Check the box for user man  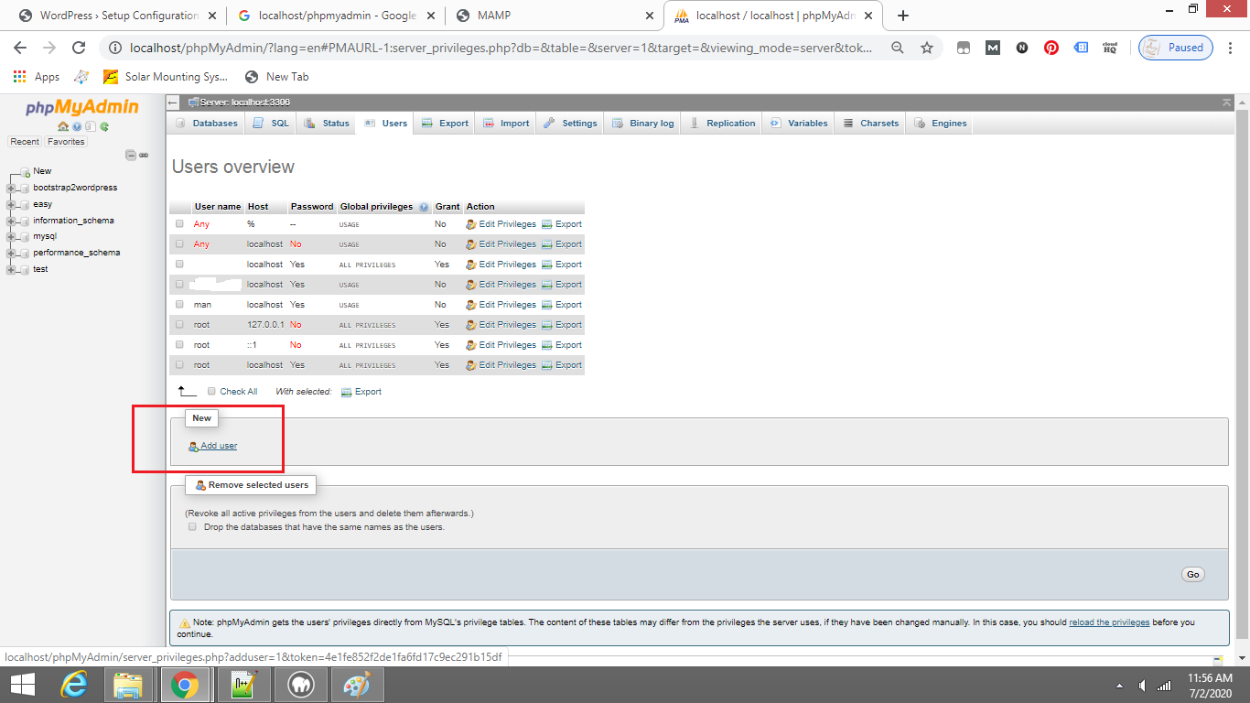pos(179,305)
